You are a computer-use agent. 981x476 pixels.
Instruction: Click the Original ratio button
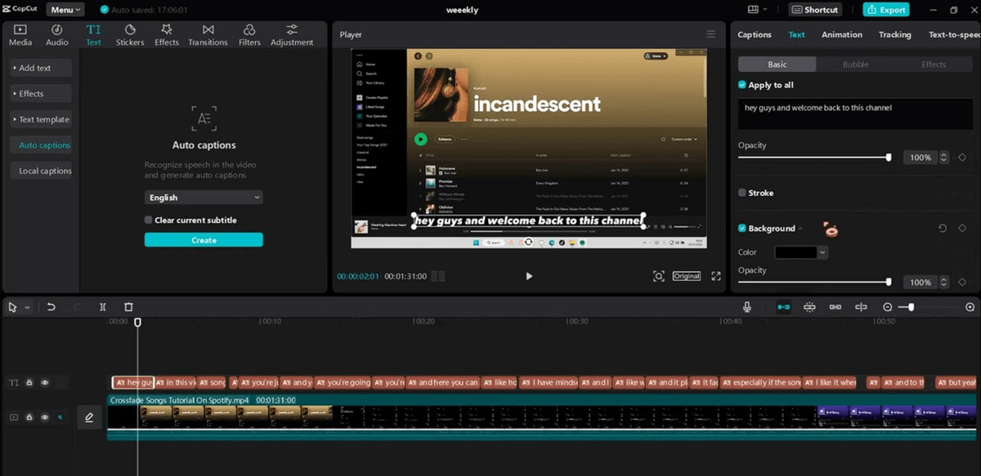pos(687,276)
